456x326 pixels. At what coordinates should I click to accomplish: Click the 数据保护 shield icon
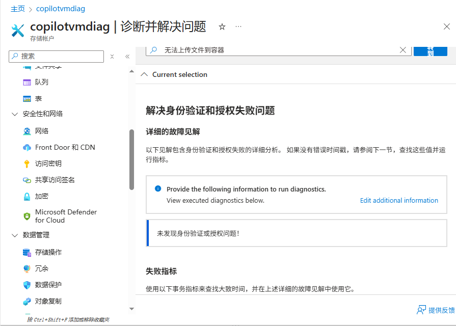(x=27, y=285)
